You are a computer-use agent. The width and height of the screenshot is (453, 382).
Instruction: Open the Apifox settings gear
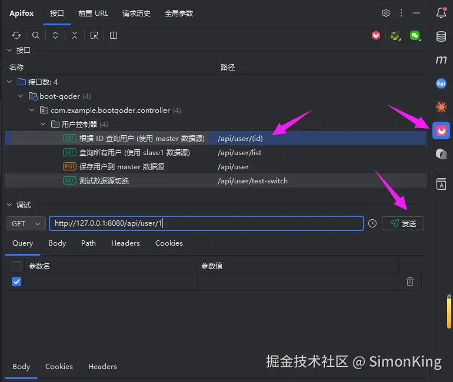386,13
